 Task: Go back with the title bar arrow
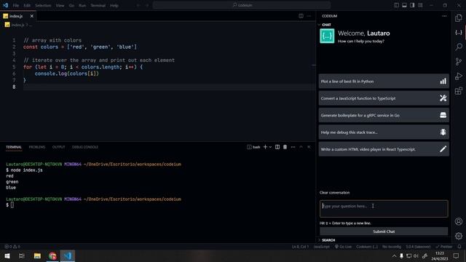138,5
